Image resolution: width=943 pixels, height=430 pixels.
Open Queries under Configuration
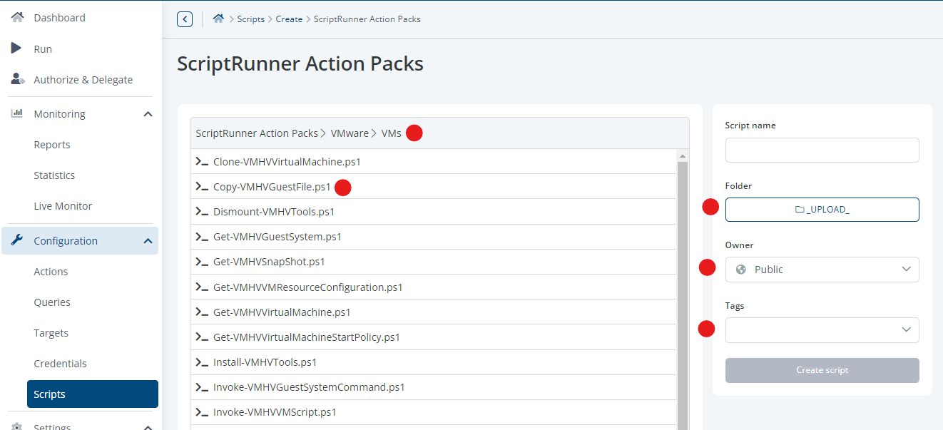point(52,302)
